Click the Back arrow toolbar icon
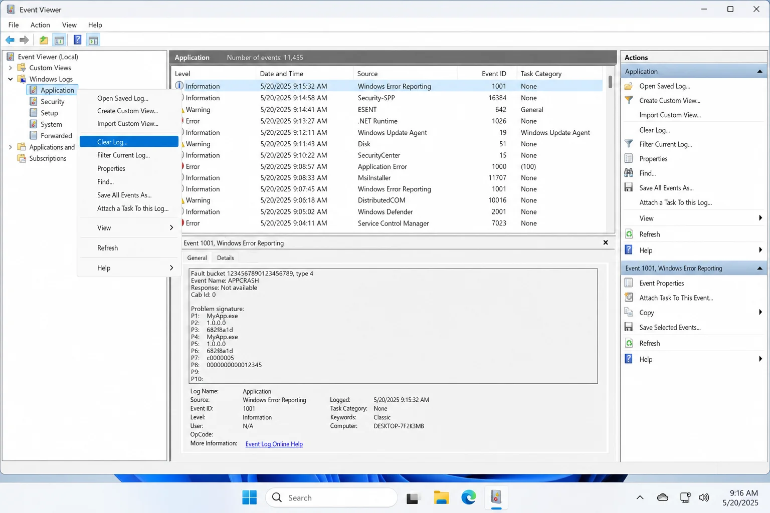This screenshot has height=513, width=770. [x=10, y=40]
